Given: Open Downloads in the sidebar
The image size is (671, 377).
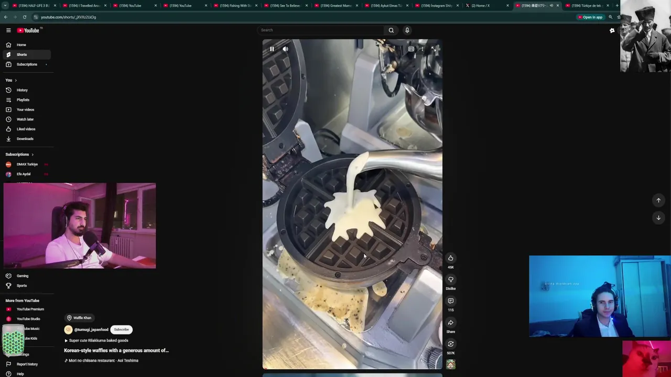Looking at the screenshot, I should [26, 139].
